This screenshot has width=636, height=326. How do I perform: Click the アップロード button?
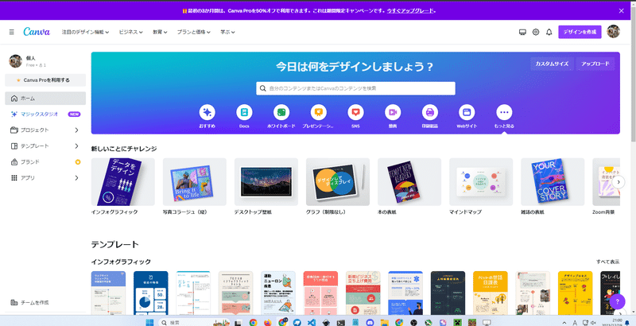point(595,64)
